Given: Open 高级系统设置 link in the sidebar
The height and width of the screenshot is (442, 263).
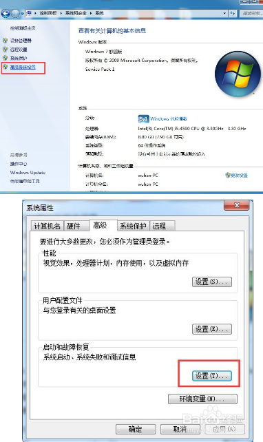Looking at the screenshot, I should click(23, 67).
